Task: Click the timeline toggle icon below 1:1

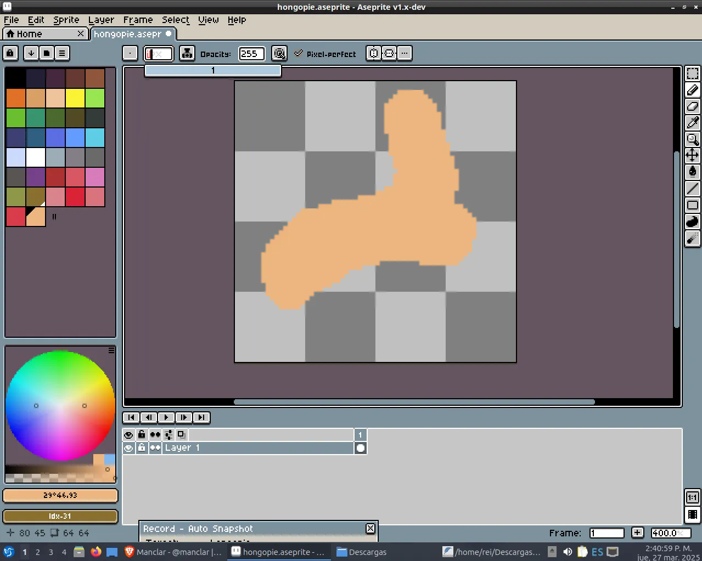Action: [x=693, y=514]
